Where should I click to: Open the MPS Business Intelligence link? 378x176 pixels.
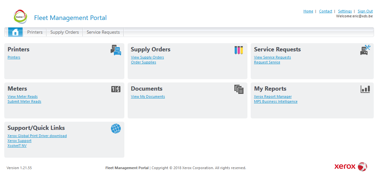click(276, 101)
